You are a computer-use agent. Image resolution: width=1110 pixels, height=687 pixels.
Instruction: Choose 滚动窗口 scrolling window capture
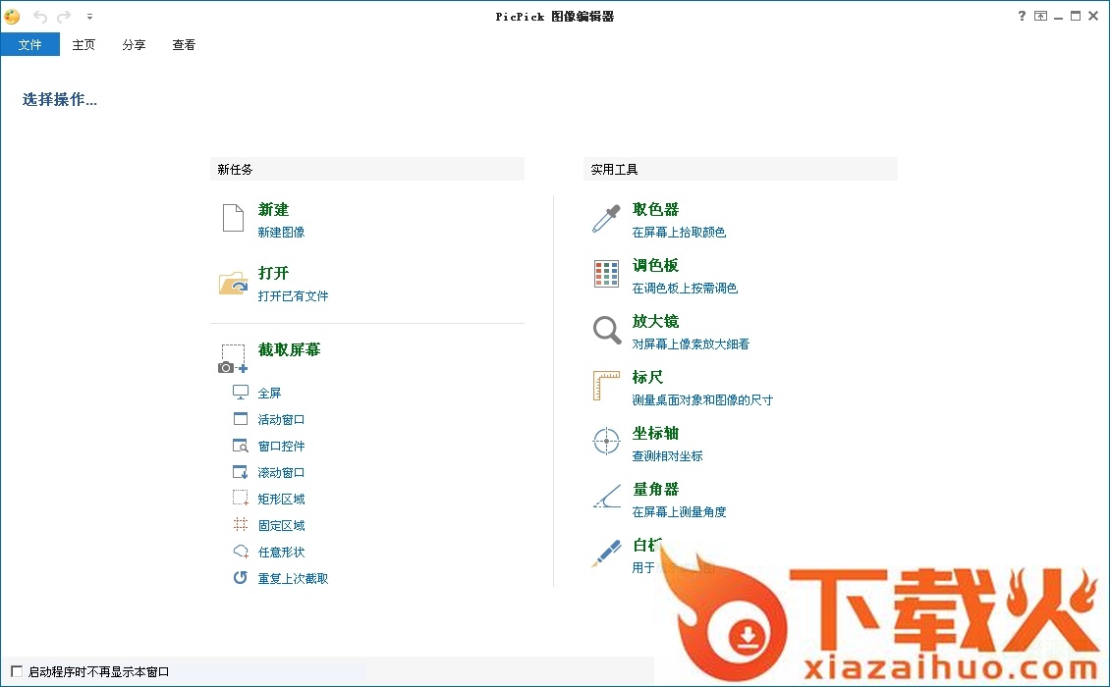281,472
